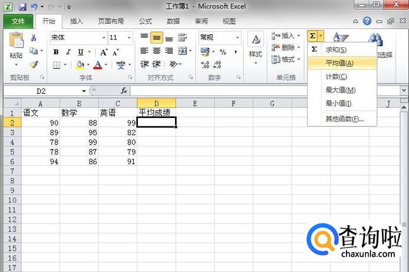Select the Format Painter brush
Image resolution: width=409 pixels, height=272 pixels.
pos(34,64)
